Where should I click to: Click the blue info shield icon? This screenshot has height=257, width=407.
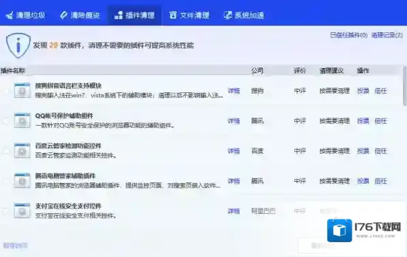(x=18, y=46)
